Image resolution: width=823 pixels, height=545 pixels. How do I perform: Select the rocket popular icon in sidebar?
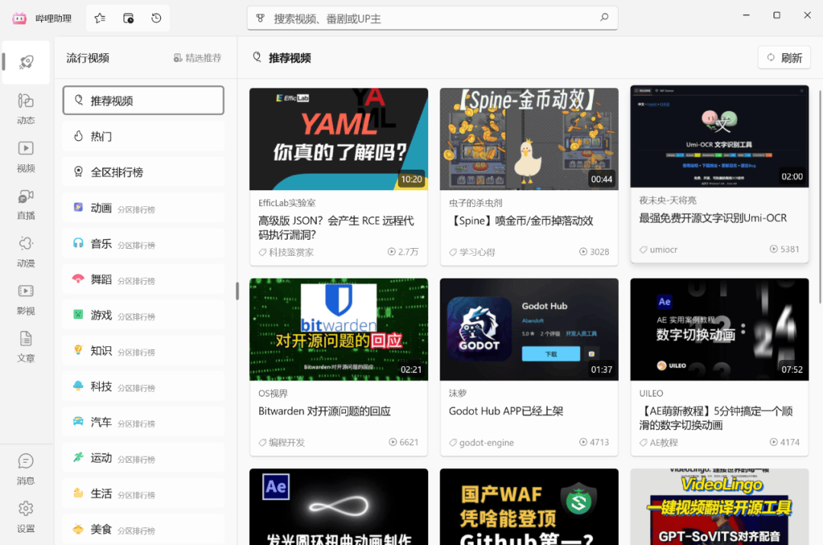coord(26,62)
